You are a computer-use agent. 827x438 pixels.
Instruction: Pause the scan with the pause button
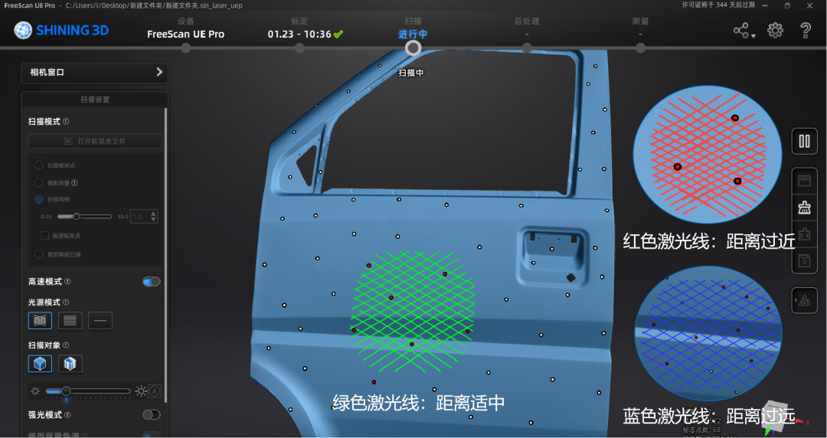pos(804,141)
